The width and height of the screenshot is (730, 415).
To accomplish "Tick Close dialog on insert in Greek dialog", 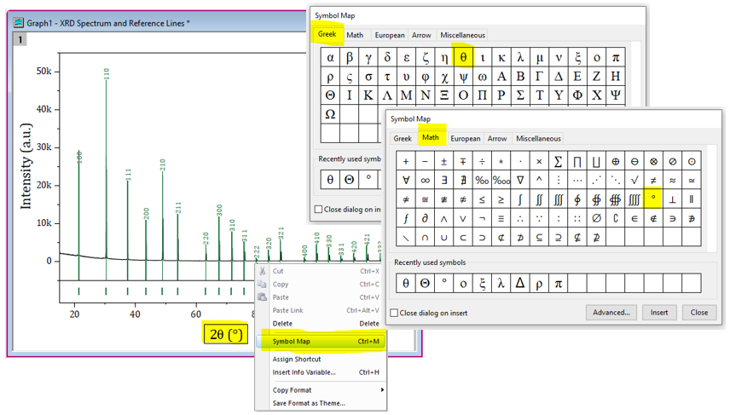I will pos(319,209).
